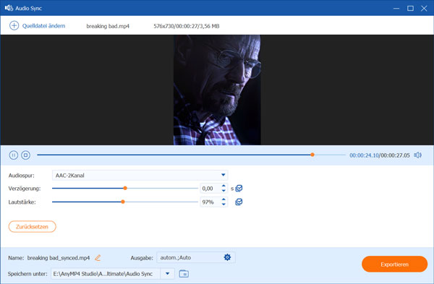
Task: Click the Ausgabe field autom.;Auto
Action: coord(196,257)
